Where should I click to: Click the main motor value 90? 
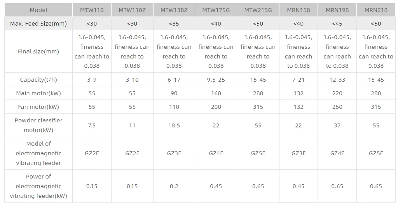pyautogui.click(x=174, y=93)
